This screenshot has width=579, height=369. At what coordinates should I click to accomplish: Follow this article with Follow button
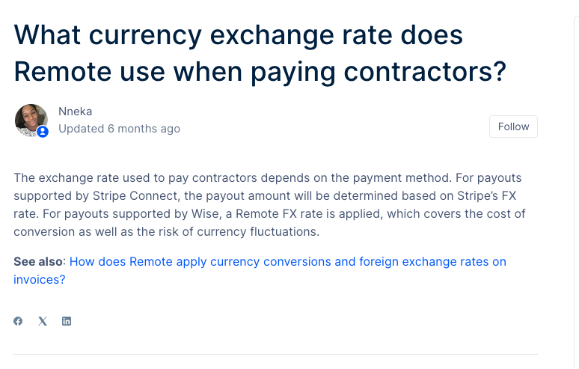click(513, 126)
